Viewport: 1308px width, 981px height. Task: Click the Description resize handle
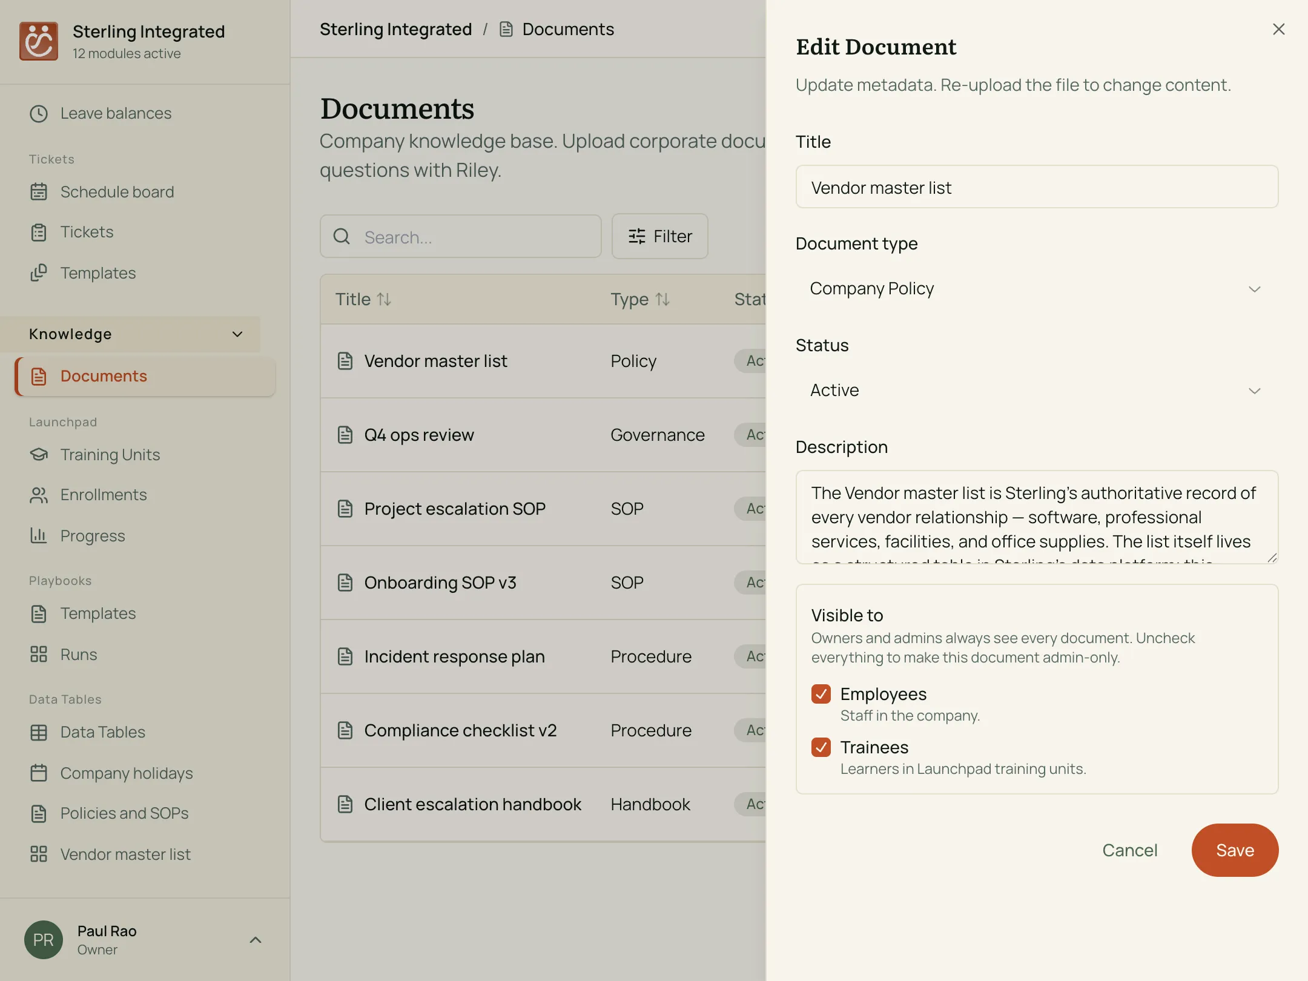[1272, 558]
